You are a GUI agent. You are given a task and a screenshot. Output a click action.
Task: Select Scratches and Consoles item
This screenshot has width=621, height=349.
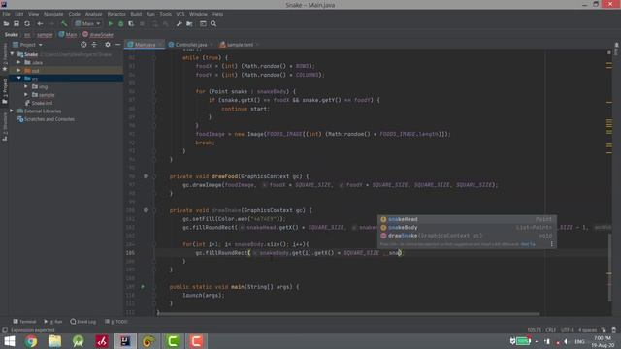click(x=46, y=119)
